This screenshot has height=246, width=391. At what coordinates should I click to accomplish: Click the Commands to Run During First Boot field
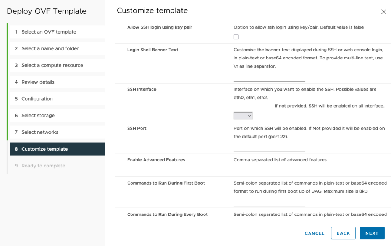(x=269, y=202)
